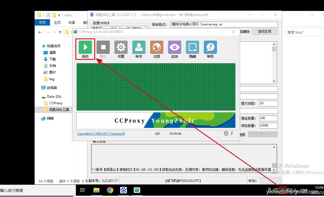Click the 自动生成 button

[265, 32]
